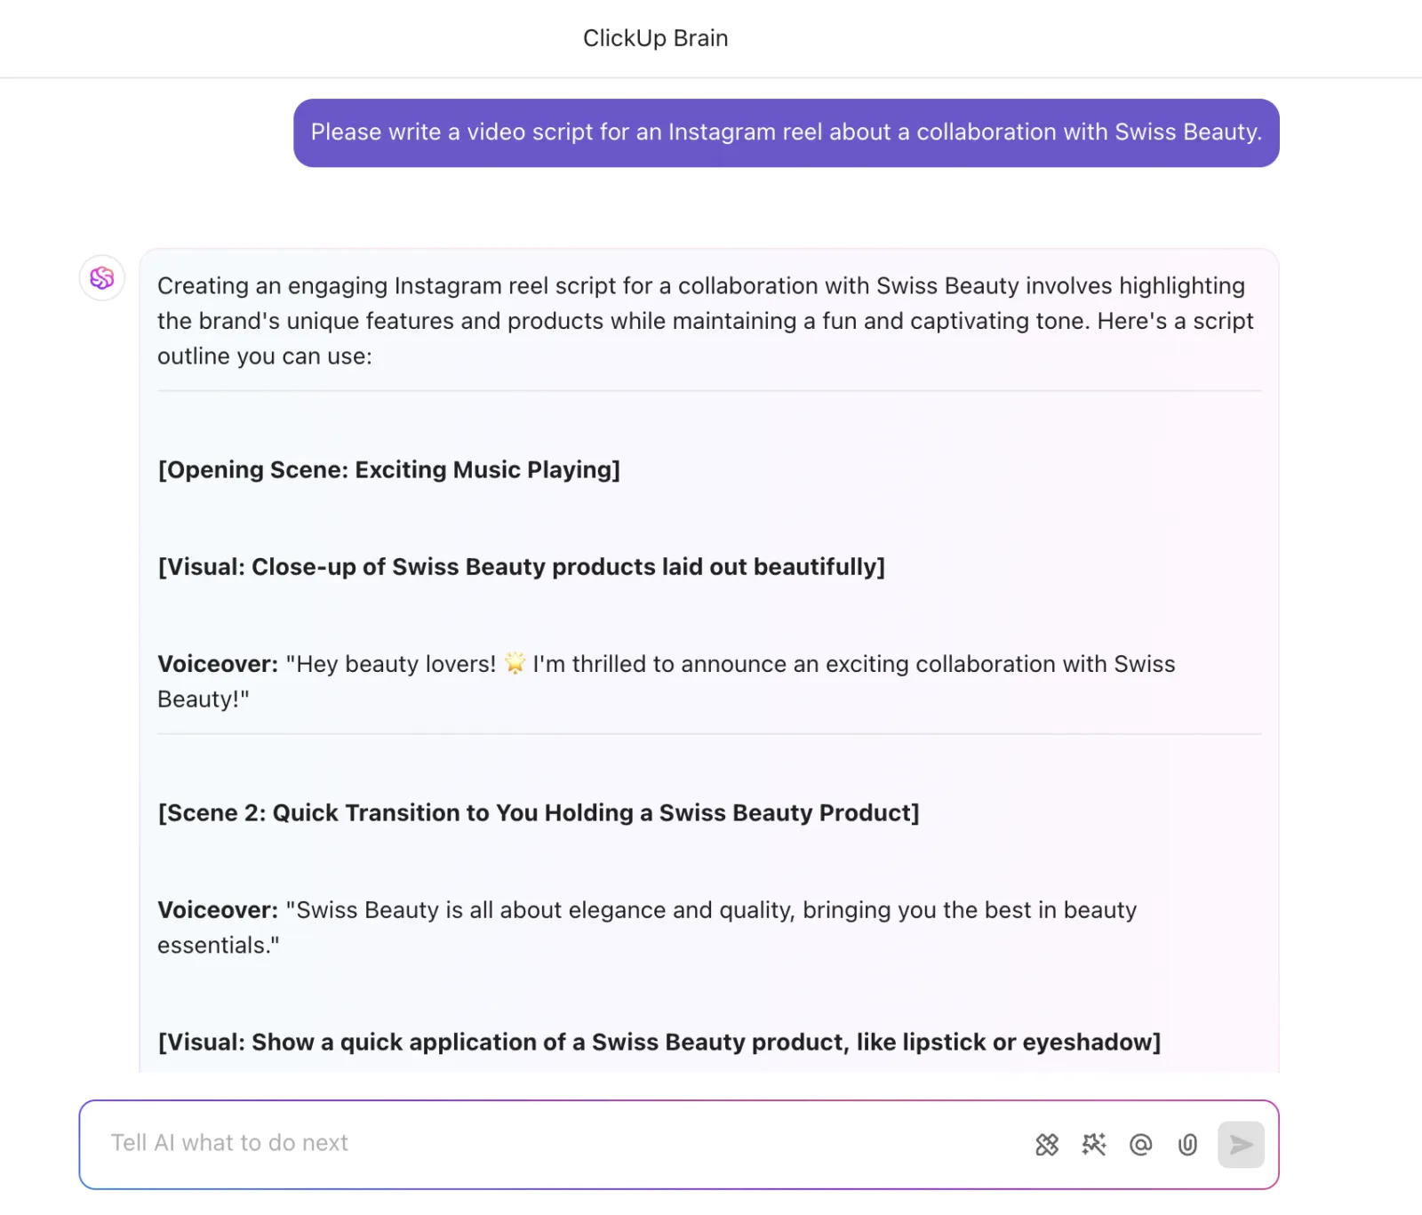Viewport: 1422px width, 1215px height.
Task: Click the intro paragraph starting 'Creating an engaging'
Action: tap(706, 321)
